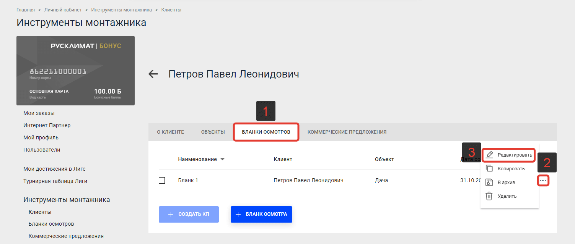
Task: Open Мои заказы in the sidebar
Action: [39, 113]
